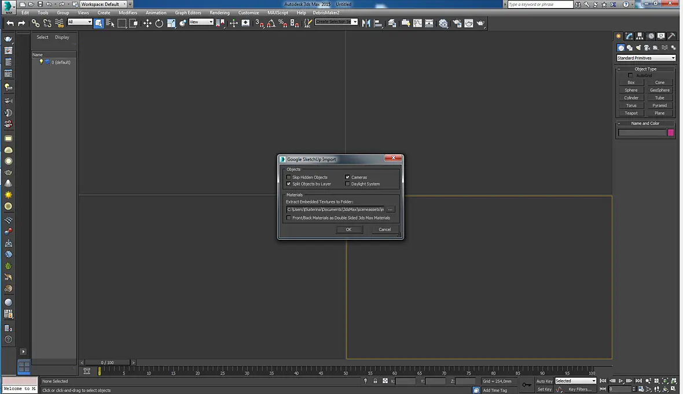The height and width of the screenshot is (394, 683).
Task: Open the Selected key filter dropdown
Action: pos(575,381)
